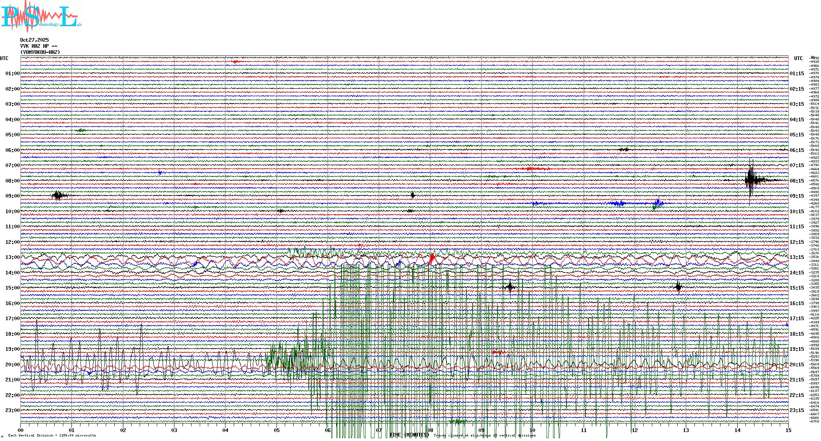Click the Each Vertical Division microvolts note
Viewport: 821px width, 441px height.
52,435
